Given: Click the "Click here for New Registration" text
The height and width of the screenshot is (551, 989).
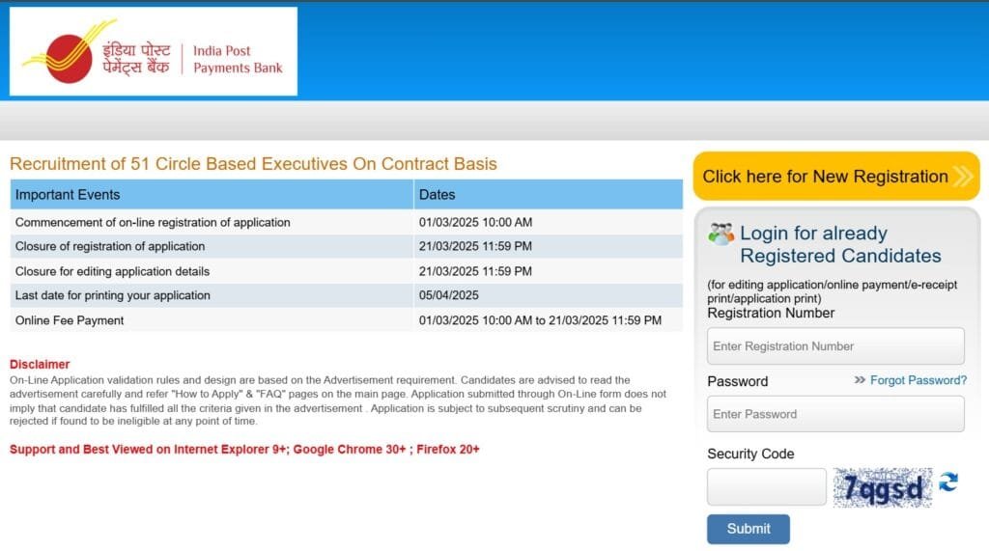Looking at the screenshot, I should [x=825, y=177].
